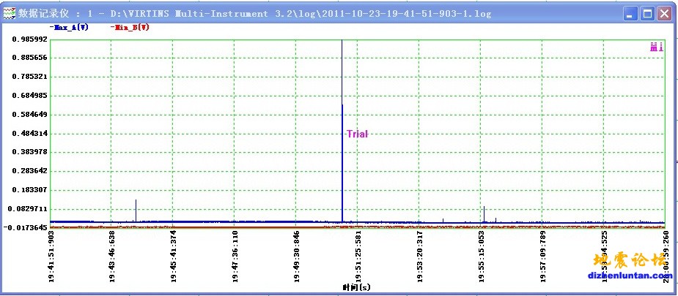
Task: Click the Min_B(V) legend label
Action: [x=130, y=27]
